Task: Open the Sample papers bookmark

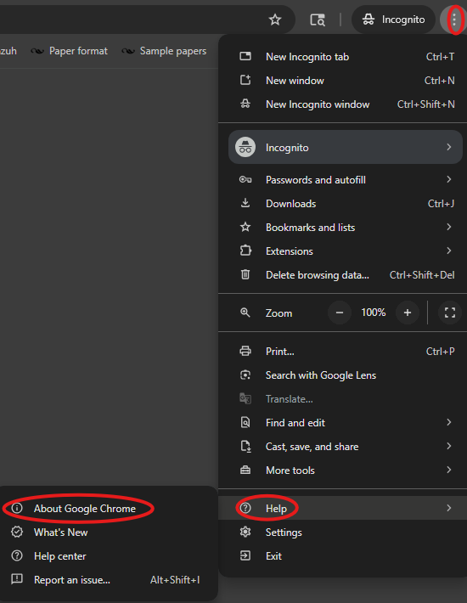Action: click(x=164, y=51)
